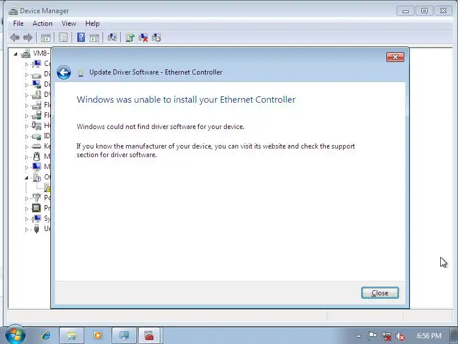Click the 'Device Manager' window title text
Viewport: 458px width, 344px height.
(x=45, y=11)
